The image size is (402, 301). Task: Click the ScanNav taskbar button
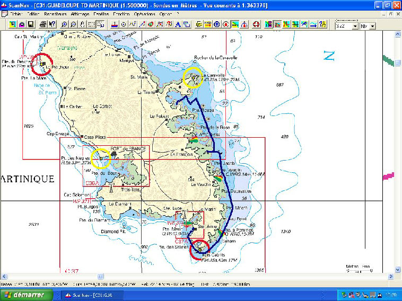point(94,295)
